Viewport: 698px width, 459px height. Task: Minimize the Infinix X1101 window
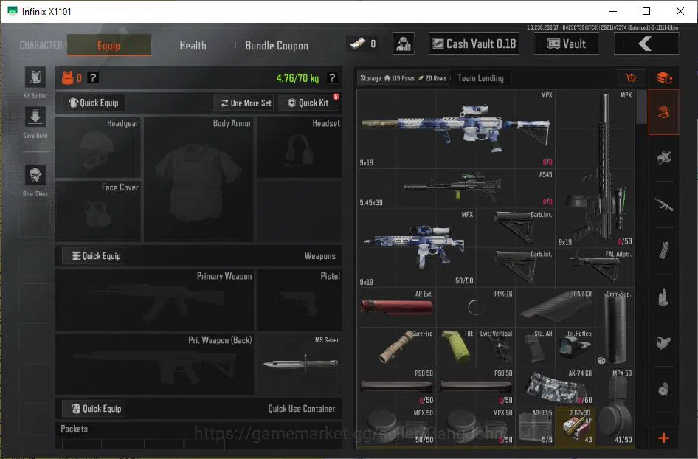click(x=613, y=11)
